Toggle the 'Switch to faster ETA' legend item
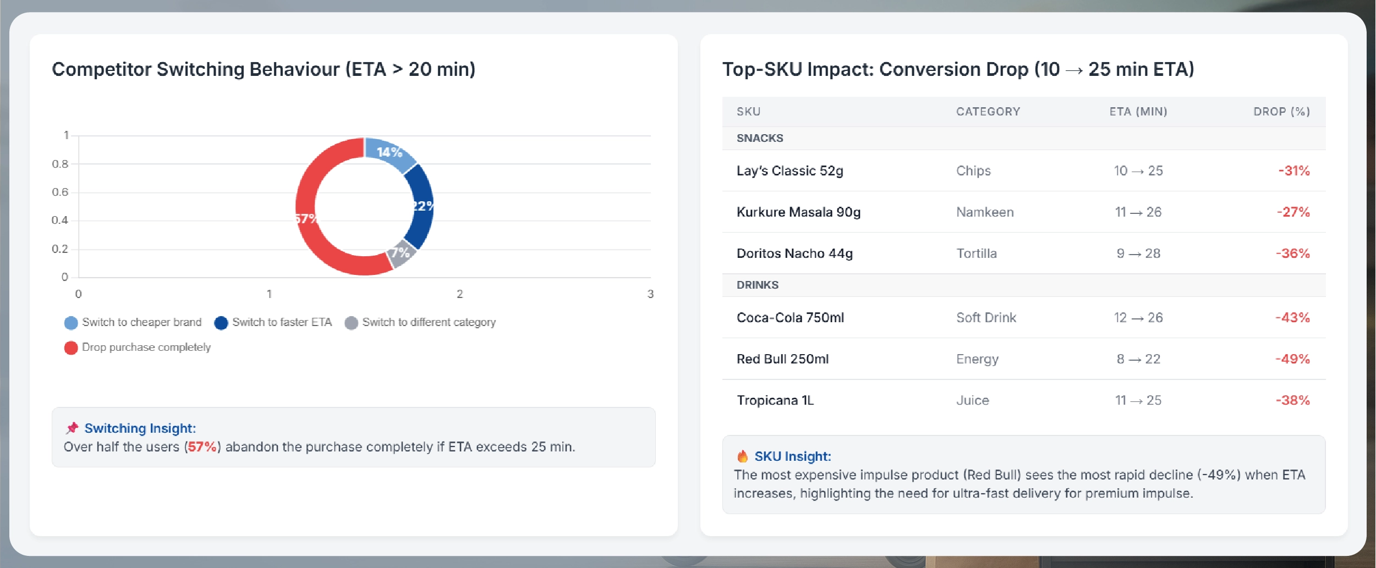This screenshot has width=1376, height=568. [x=273, y=323]
